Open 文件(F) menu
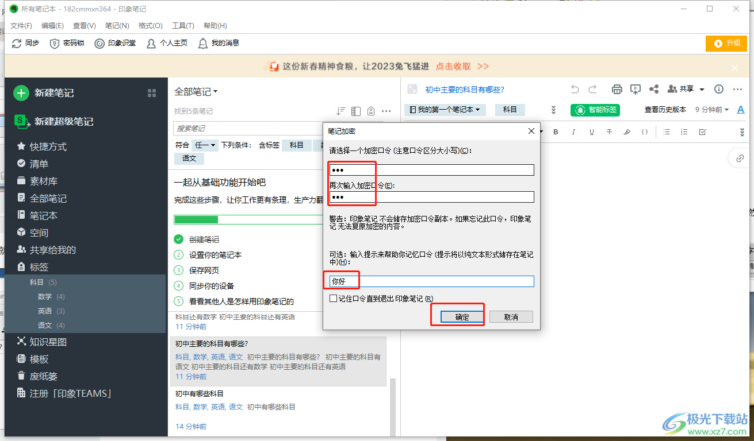Image resolution: width=754 pixels, height=441 pixels. pos(21,26)
